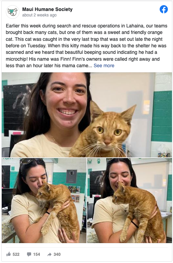Viewport: 173px width, 263px height.
Task: Open bottom-right photo of woman holding cat
Action: (x=130, y=201)
